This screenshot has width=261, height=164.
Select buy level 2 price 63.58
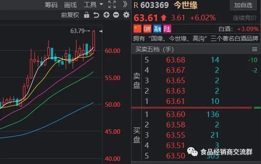176,125
